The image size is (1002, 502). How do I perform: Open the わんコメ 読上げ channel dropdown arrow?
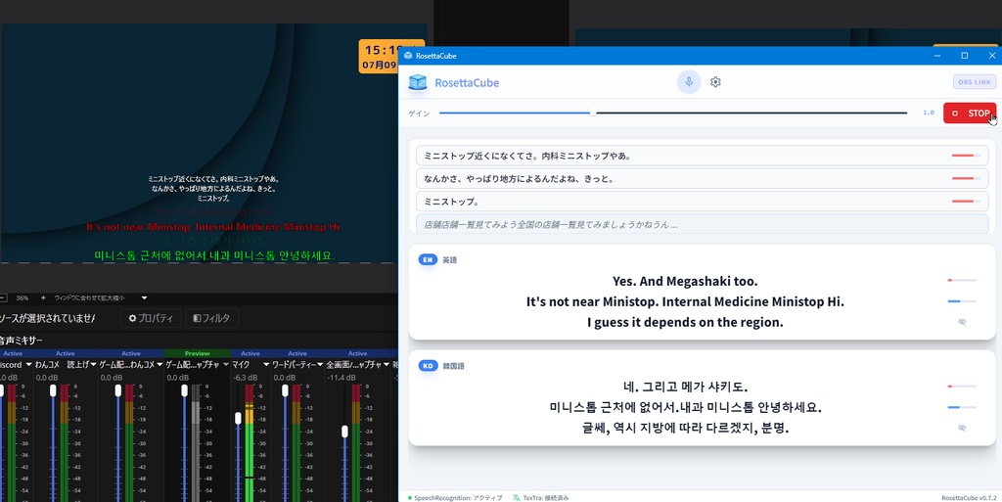(93, 365)
